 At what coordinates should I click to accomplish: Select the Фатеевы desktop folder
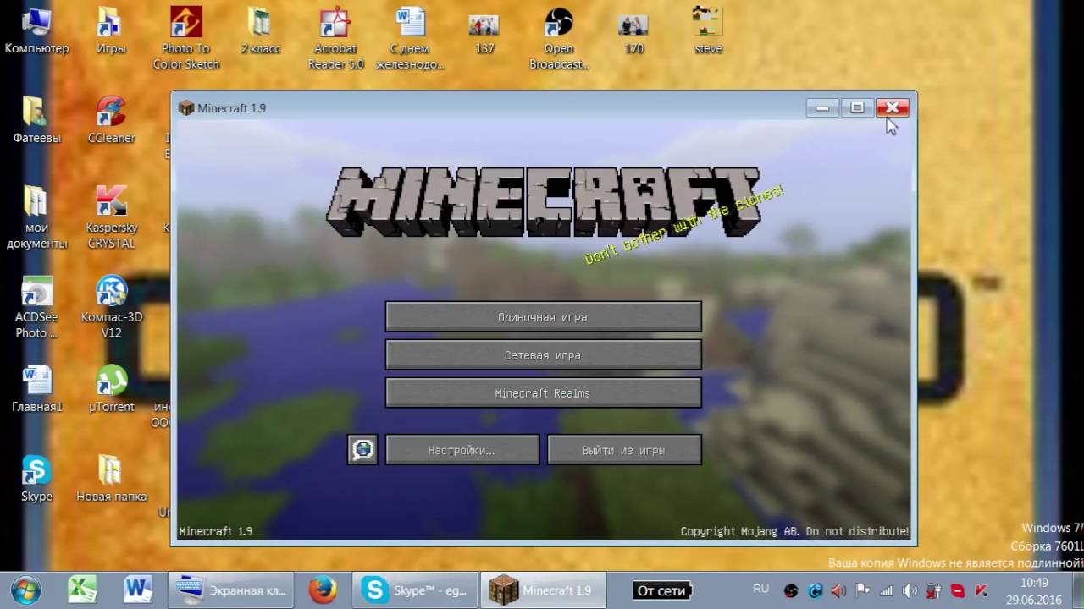(36, 120)
